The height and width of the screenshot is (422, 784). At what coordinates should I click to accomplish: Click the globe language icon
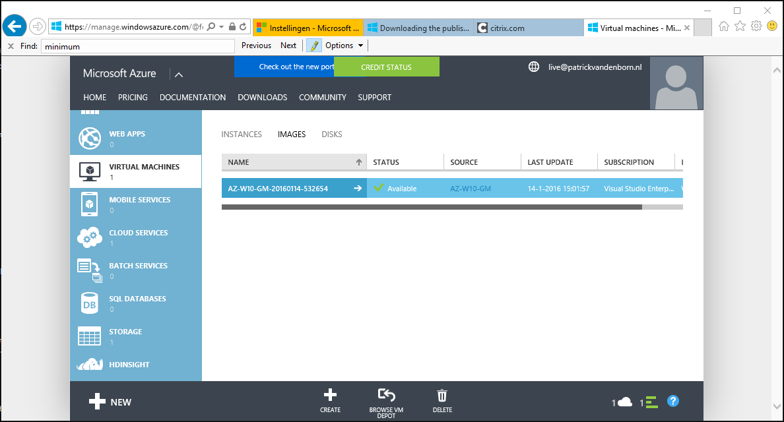[534, 67]
